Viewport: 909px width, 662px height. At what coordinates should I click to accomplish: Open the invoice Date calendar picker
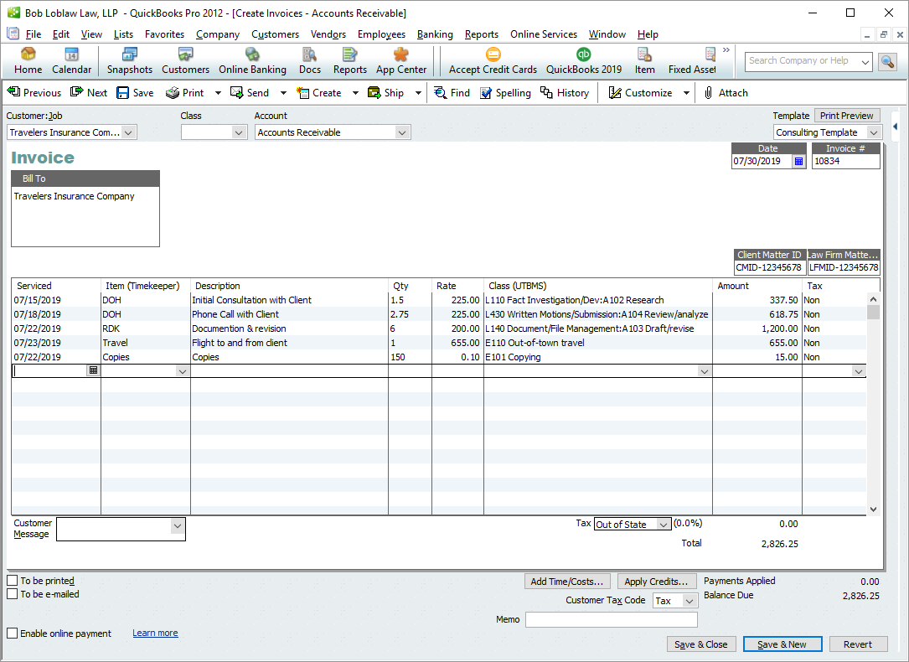799,161
